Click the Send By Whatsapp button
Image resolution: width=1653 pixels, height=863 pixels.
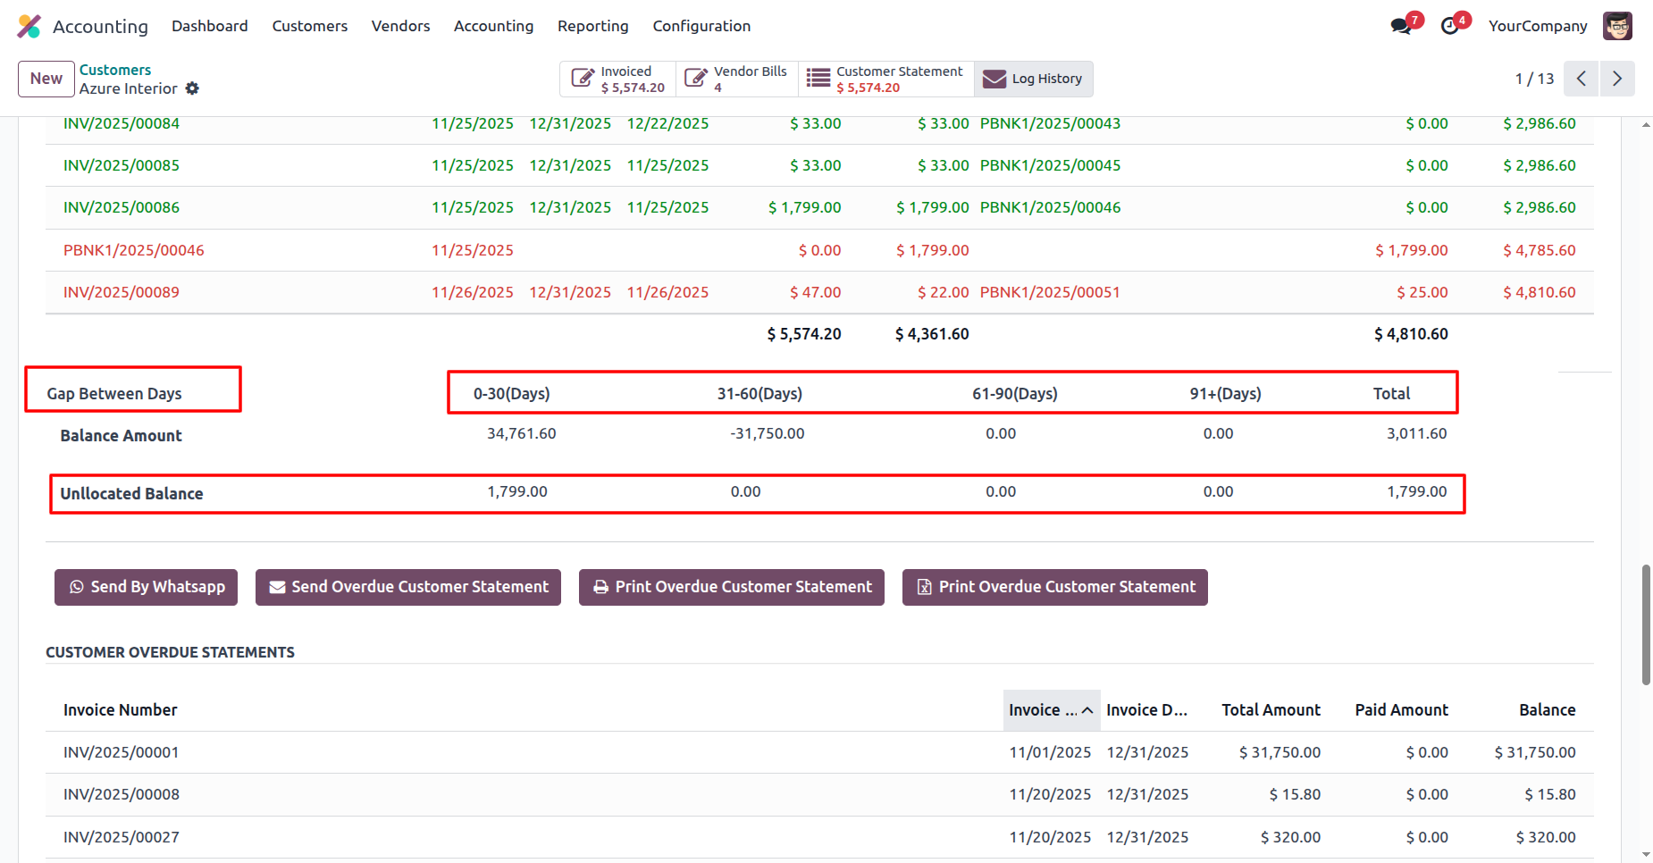coord(147,587)
